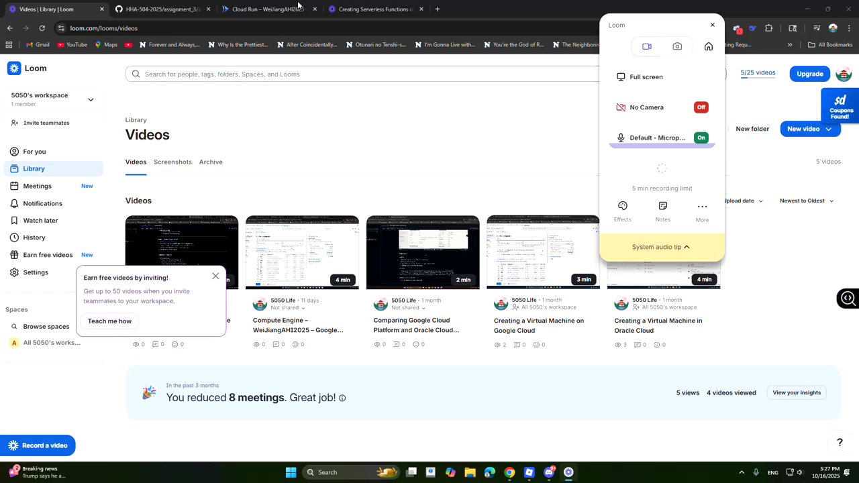Open Not shared dropdown on Compute Engine video
Screen dimensions: 859x483
point(288,308)
